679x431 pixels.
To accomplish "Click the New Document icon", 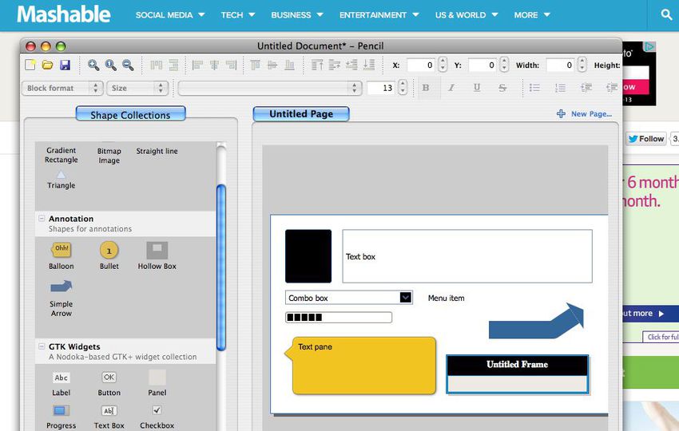I will 31,65.
